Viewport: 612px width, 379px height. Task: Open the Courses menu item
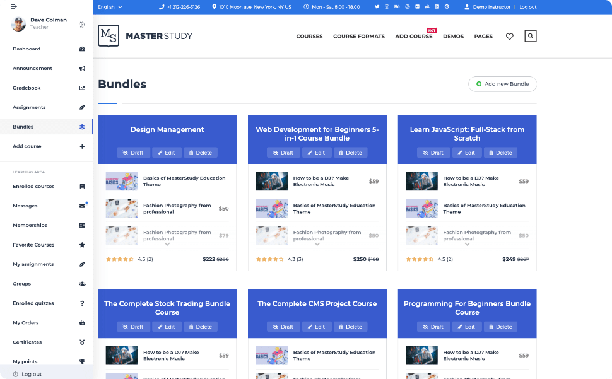309,37
